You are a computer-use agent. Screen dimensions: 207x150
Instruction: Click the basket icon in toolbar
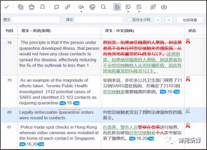tap(32, 7)
